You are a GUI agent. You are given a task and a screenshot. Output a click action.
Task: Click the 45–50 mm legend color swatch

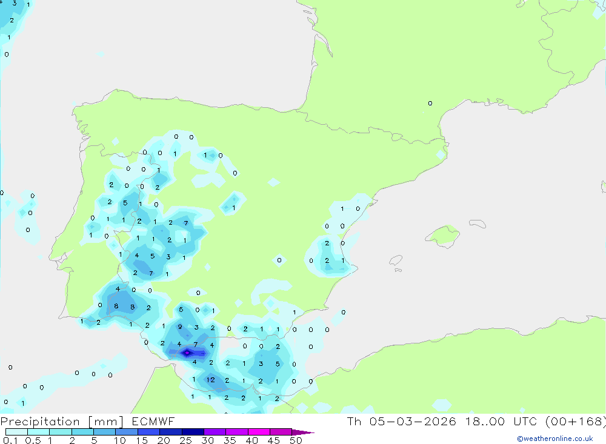[281, 432]
